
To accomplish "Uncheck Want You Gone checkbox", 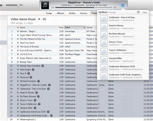I will (x=18, y=43).
